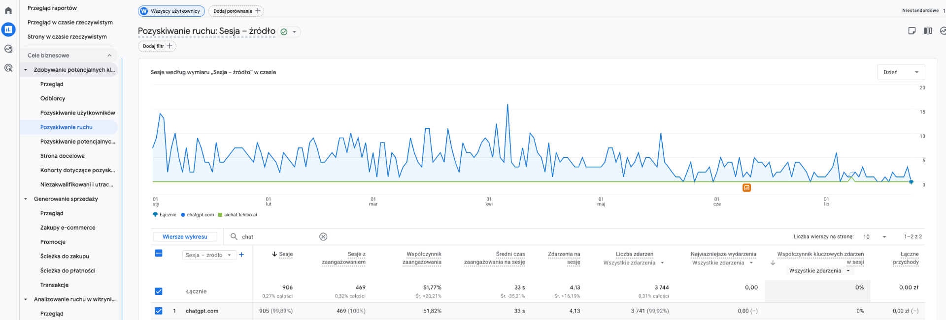Click the chatgpt.com blue legend dot
Viewport: 946px width, 320px height.
[x=183, y=215]
